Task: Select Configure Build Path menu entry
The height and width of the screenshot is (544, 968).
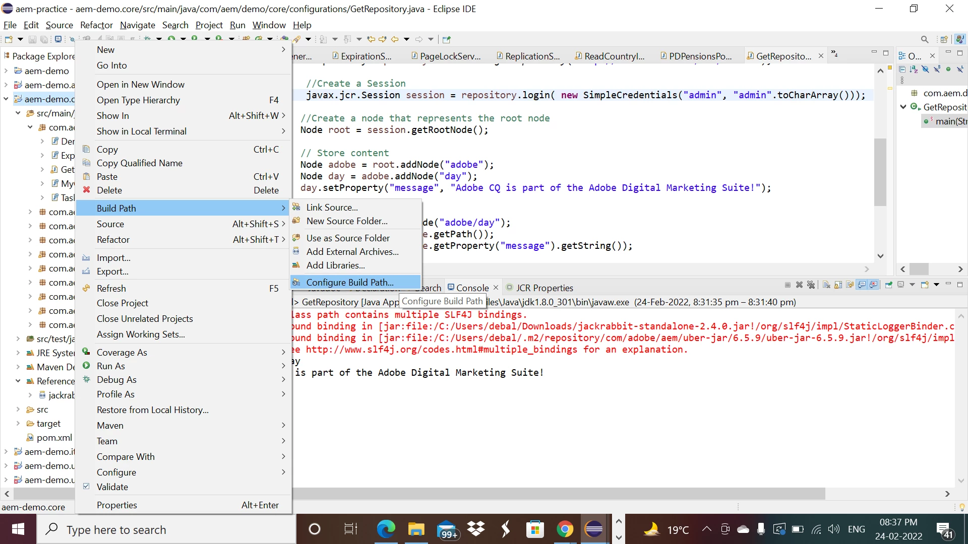Action: pos(349,282)
